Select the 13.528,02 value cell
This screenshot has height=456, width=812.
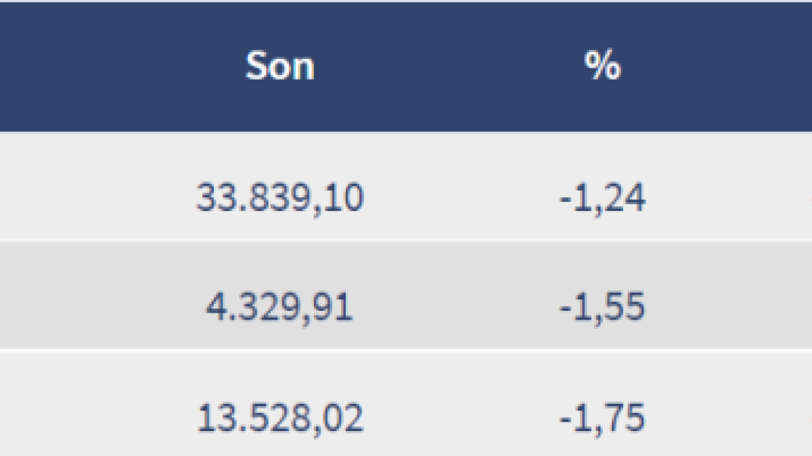point(279,417)
